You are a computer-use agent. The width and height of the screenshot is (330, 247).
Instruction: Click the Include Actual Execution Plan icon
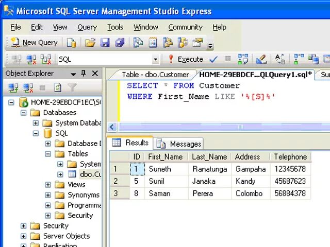click(x=299, y=59)
